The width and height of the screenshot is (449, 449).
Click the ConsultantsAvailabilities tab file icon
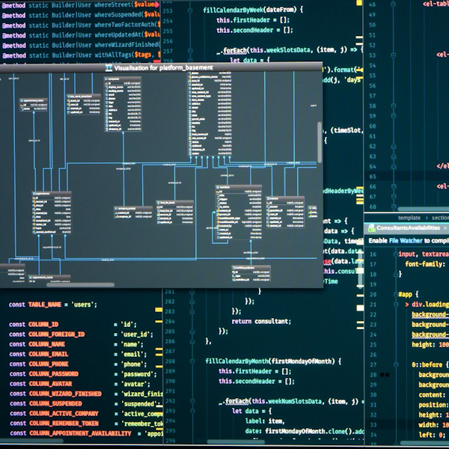click(x=370, y=228)
